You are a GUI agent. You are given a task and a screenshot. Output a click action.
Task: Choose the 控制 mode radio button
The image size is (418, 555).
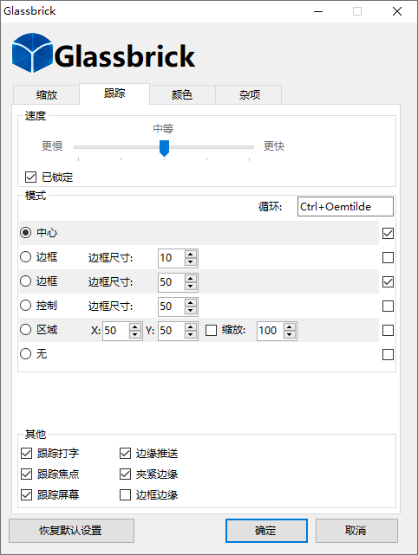[x=25, y=305]
